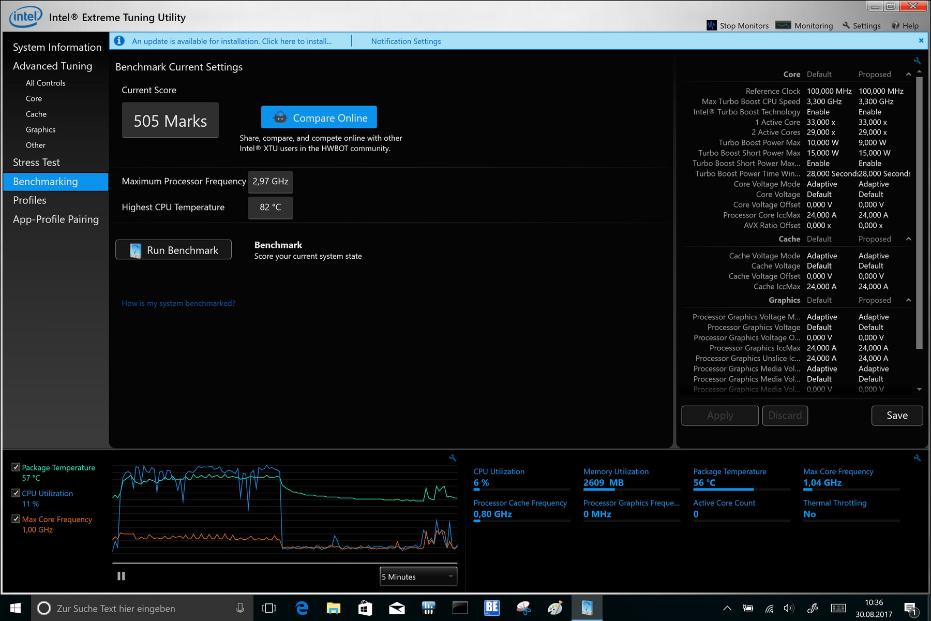Collapse the Core settings section
The height and width of the screenshot is (621, 931).
tap(909, 74)
